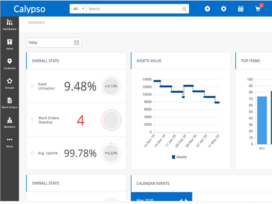This screenshot has height=204, width=272.
Task: Open the Today date range picker
Action: 54,42
